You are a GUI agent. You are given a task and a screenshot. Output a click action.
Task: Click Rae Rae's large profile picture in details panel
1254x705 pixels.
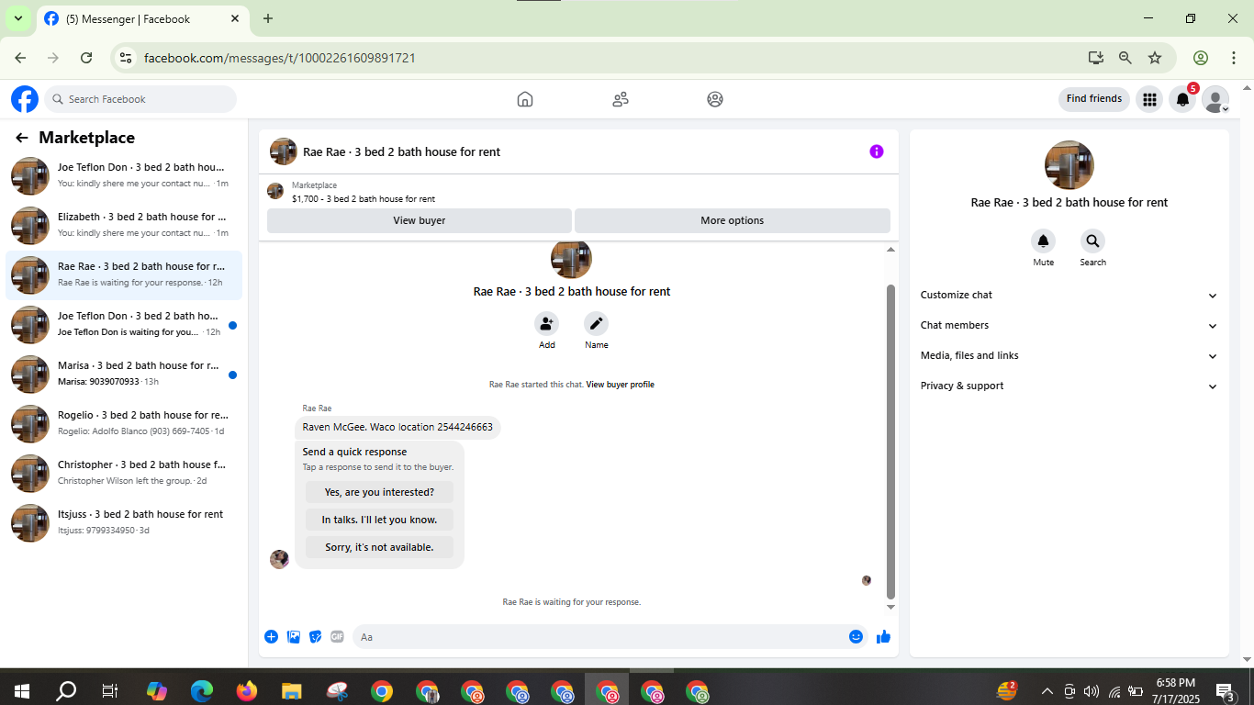pyautogui.click(x=1069, y=165)
